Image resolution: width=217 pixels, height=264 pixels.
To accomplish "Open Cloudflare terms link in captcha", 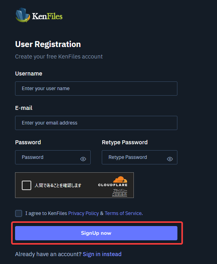I will click(x=120, y=194).
